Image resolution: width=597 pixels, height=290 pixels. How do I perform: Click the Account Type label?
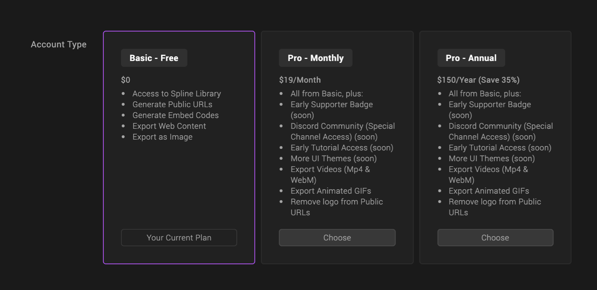click(x=59, y=45)
